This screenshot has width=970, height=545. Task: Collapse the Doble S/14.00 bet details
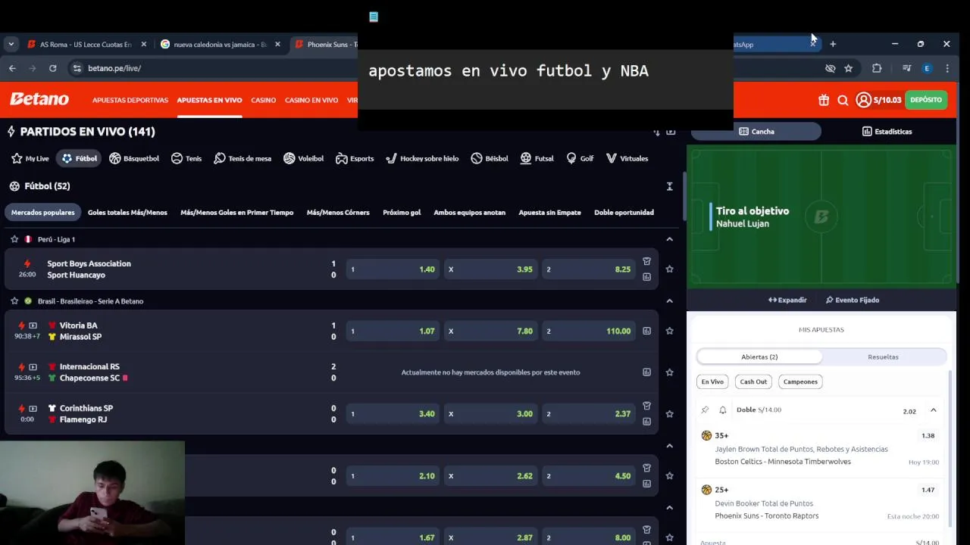(x=933, y=410)
